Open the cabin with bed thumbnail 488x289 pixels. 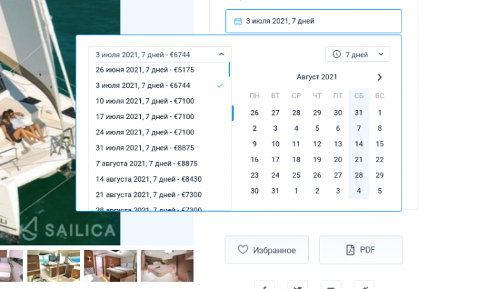coord(110,266)
